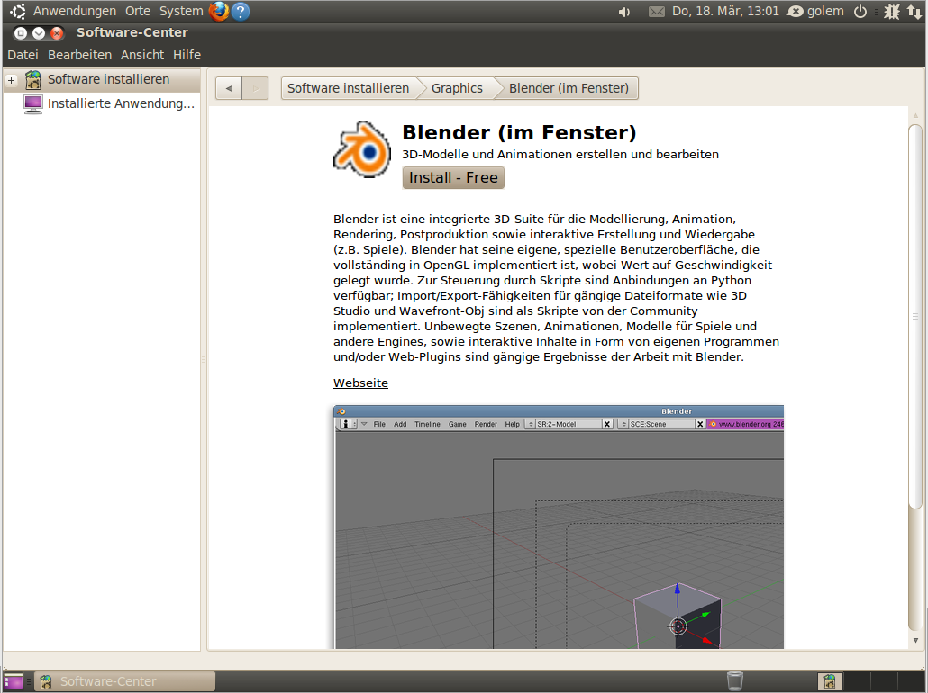Viewport: 928px width, 693px height.
Task: Click the vertical scrollbar down arrow
Action: 916,641
